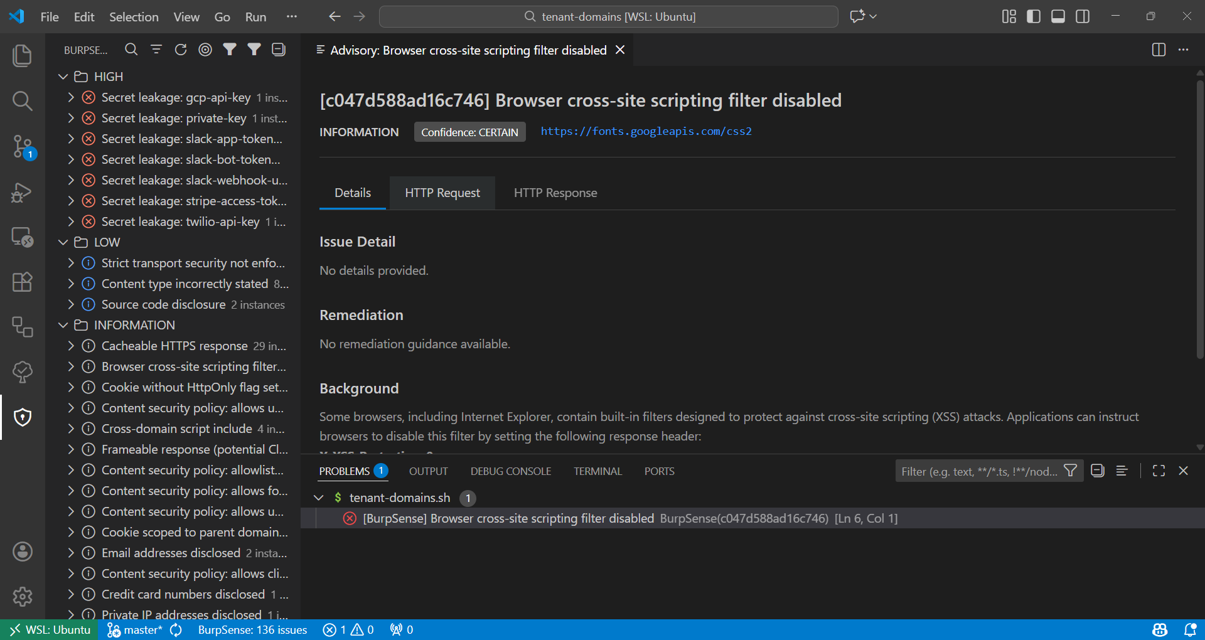
Task: Open the Run menu
Action: point(255,17)
